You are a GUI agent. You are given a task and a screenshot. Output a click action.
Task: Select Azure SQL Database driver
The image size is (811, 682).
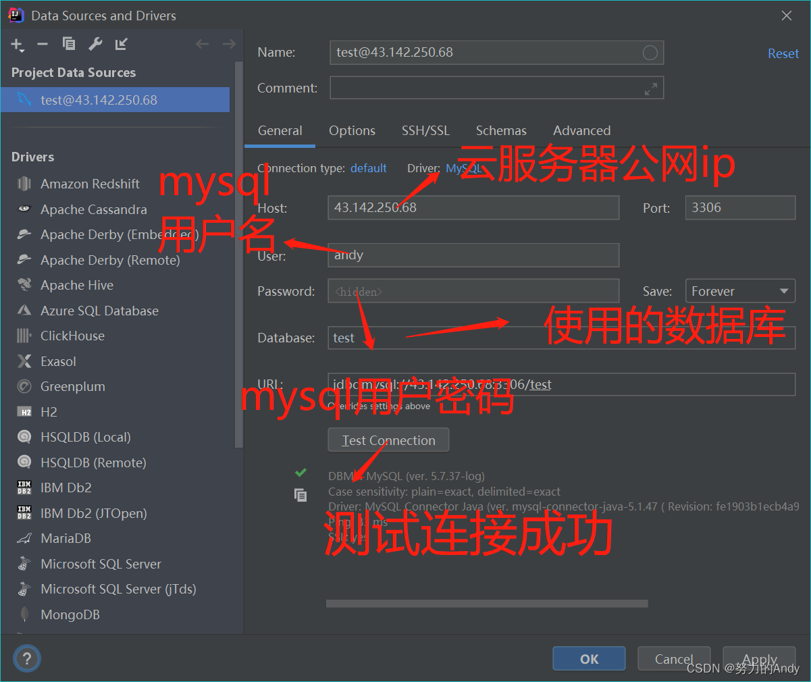click(x=99, y=311)
